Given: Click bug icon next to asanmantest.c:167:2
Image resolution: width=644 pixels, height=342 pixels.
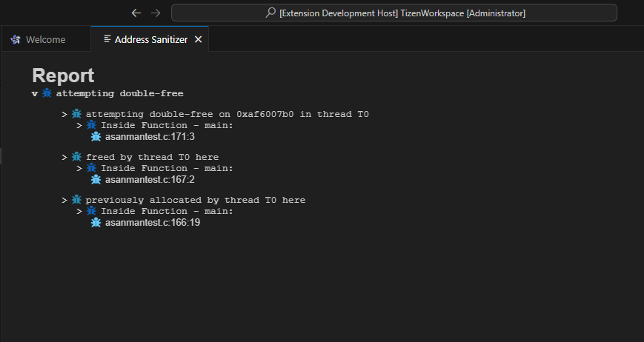Looking at the screenshot, I should point(96,180).
